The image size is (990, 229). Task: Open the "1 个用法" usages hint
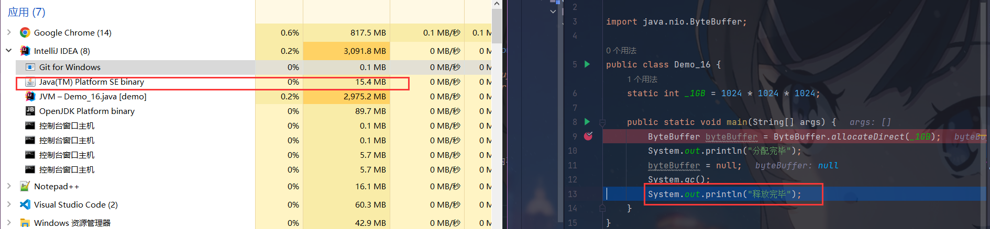point(642,79)
